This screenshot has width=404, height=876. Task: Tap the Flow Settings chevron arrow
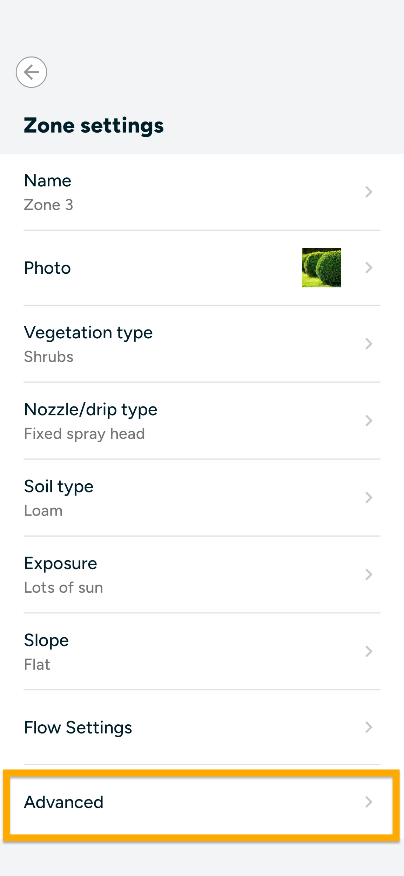click(368, 727)
